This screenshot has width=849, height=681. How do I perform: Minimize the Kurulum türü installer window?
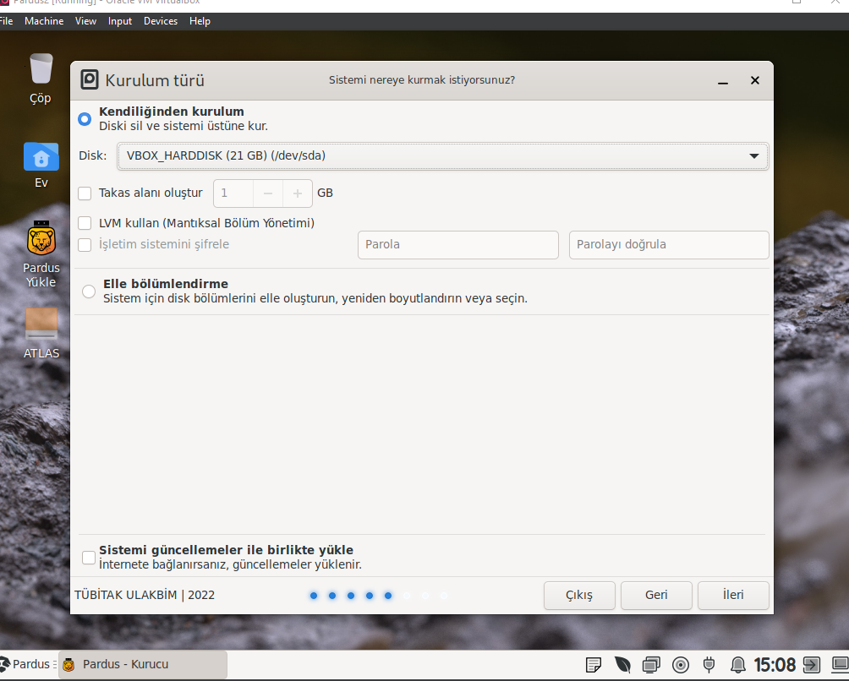(x=723, y=80)
